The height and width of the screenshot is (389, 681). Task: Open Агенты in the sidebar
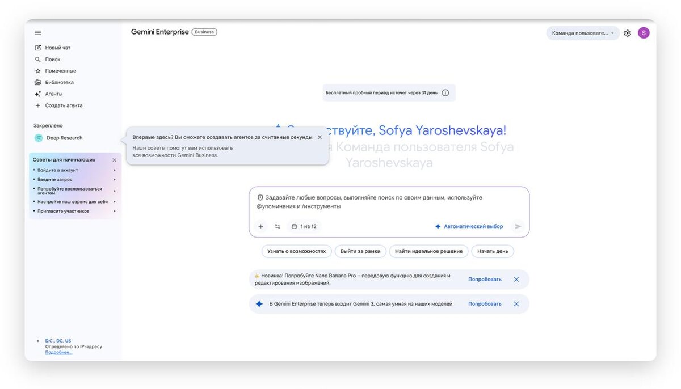(54, 94)
